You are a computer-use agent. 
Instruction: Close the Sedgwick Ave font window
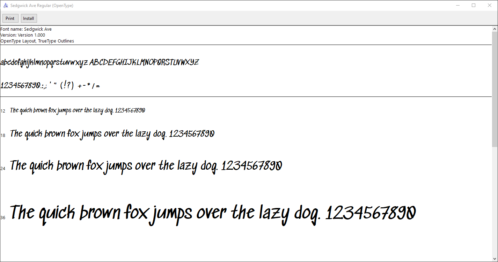click(x=490, y=5)
